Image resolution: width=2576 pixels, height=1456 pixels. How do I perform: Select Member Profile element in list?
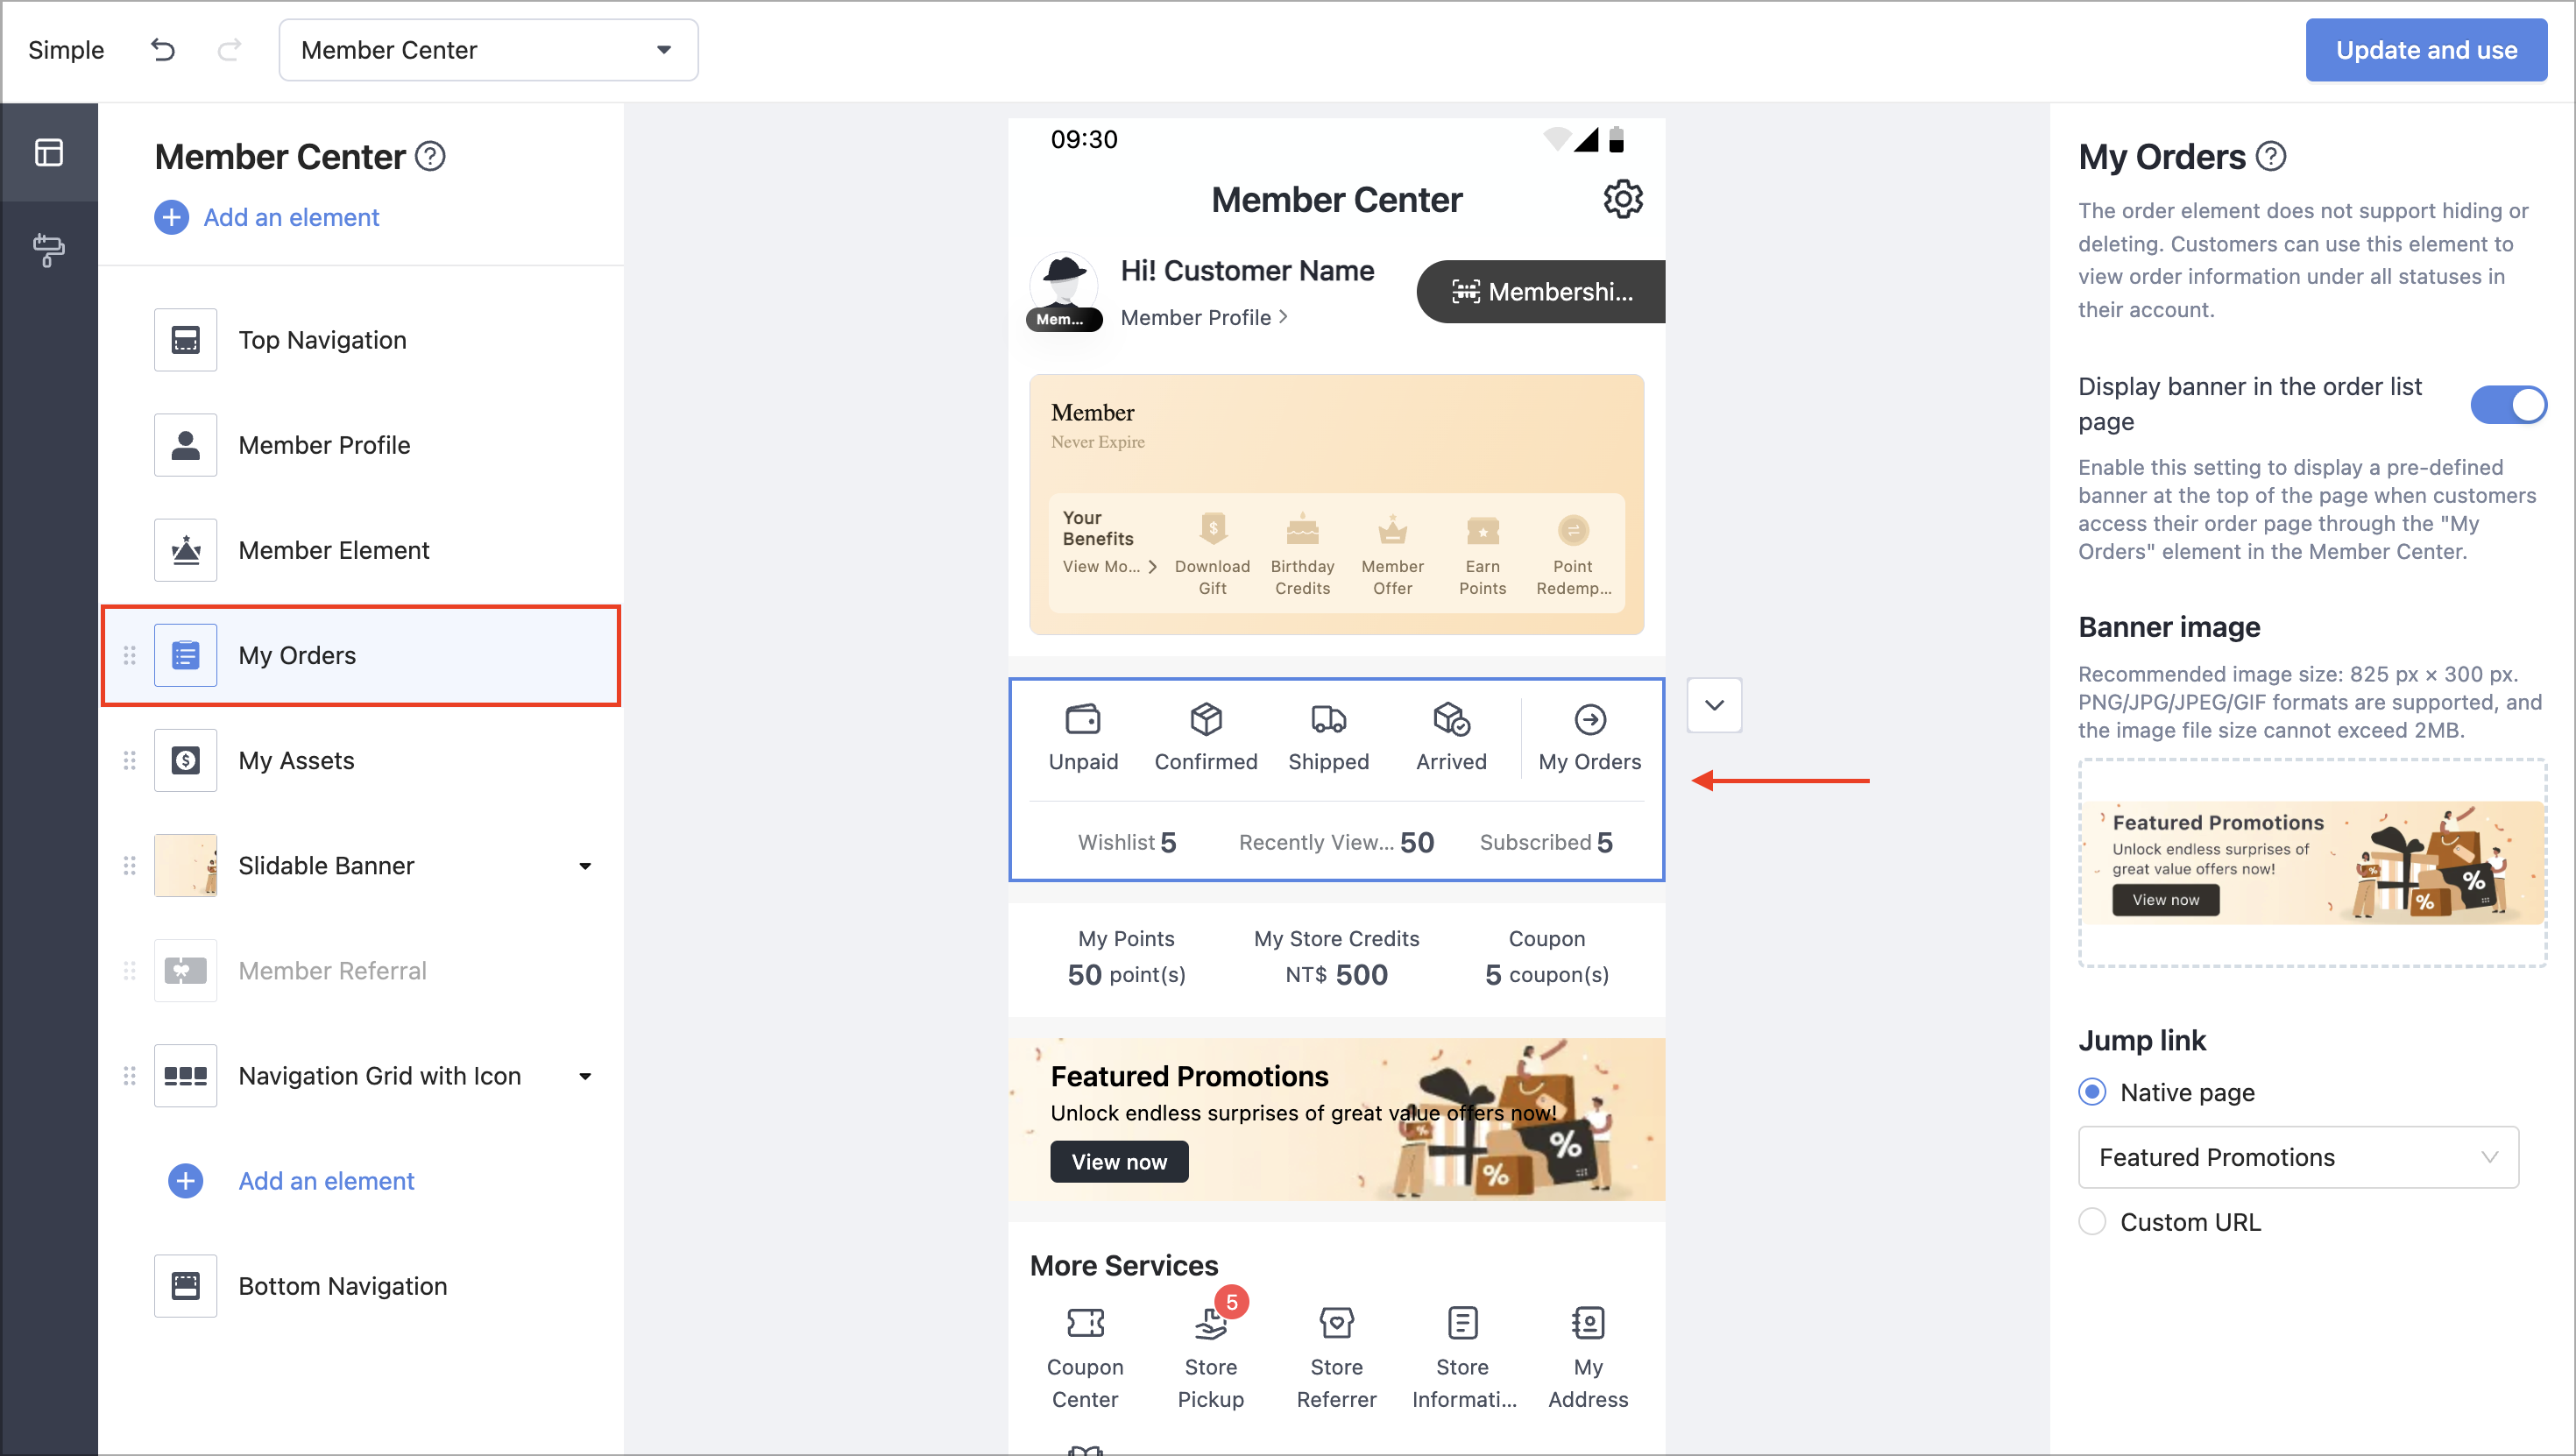point(363,445)
